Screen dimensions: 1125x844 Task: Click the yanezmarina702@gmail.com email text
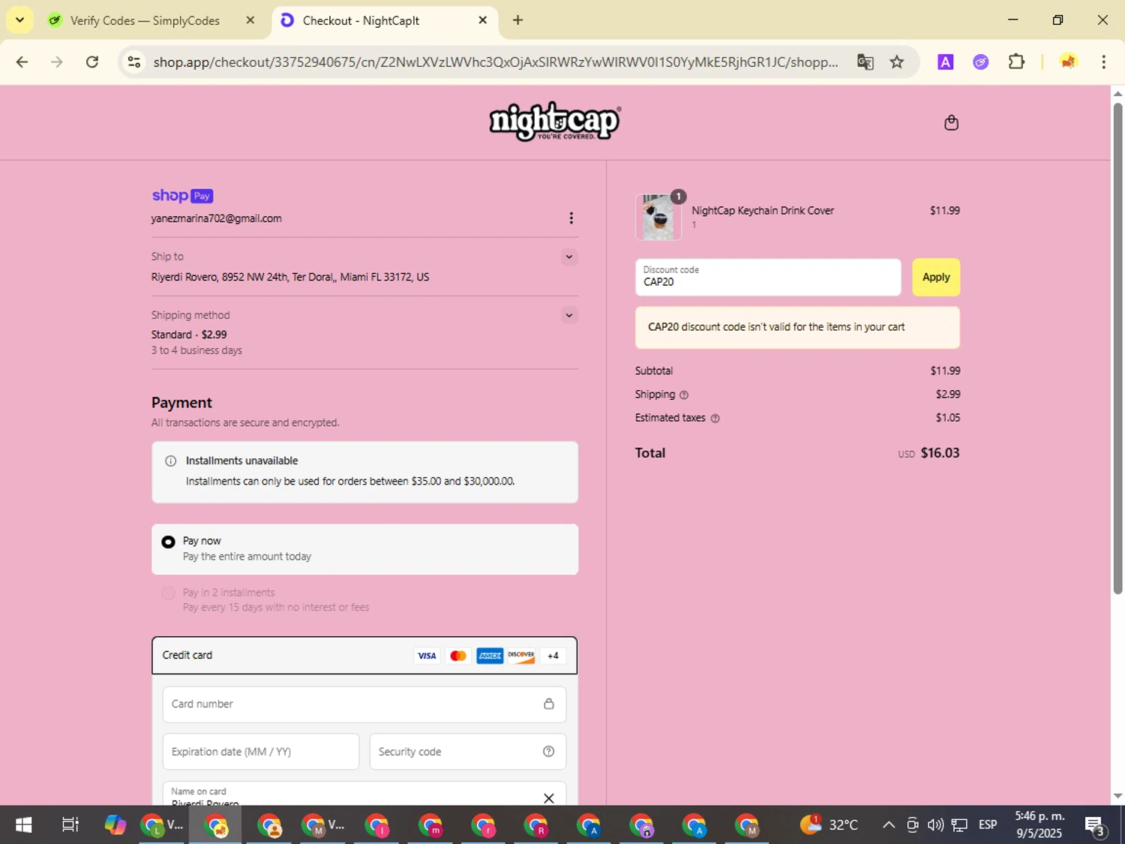(217, 219)
